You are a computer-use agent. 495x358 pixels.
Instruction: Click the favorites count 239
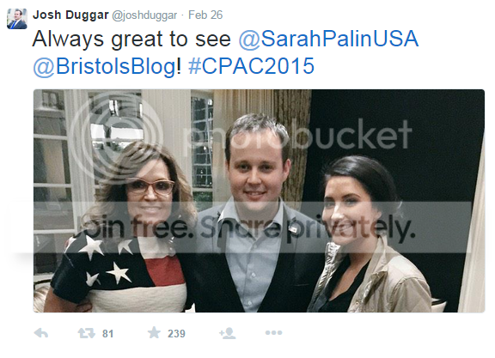(x=176, y=334)
